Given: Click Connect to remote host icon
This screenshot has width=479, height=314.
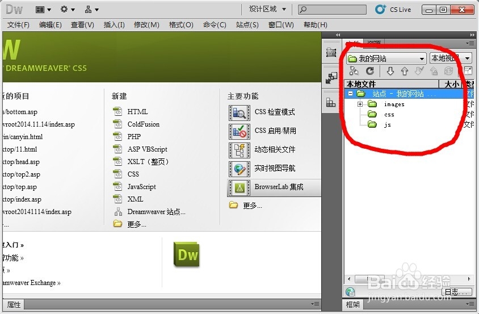Looking at the screenshot, I should (354, 71).
